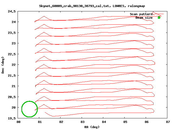Click the plot title Skynet_60009_crab filename text
The image size is (173, 130).
click(x=92, y=6)
